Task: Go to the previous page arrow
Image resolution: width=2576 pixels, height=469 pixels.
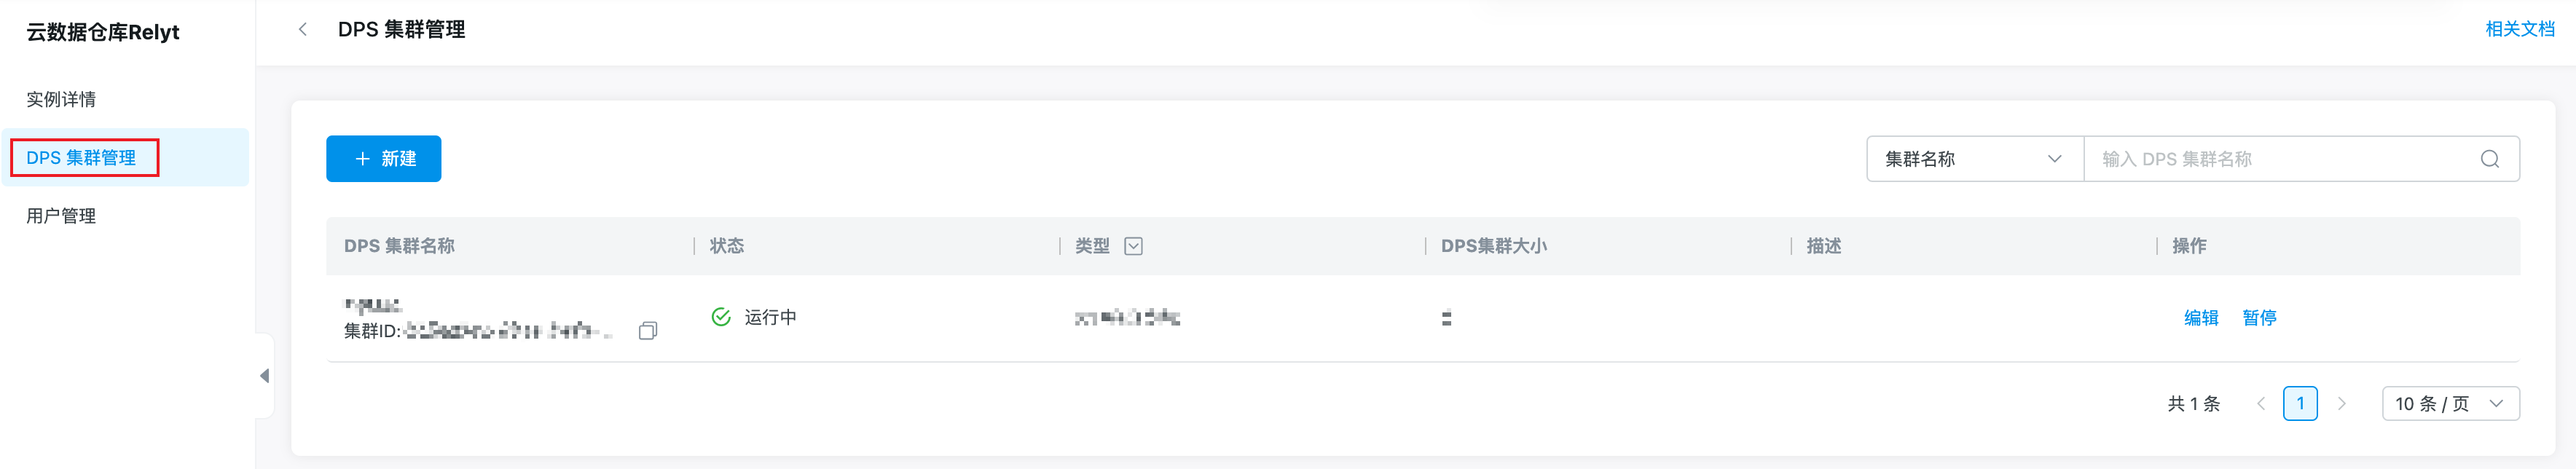Action: 2260,404
